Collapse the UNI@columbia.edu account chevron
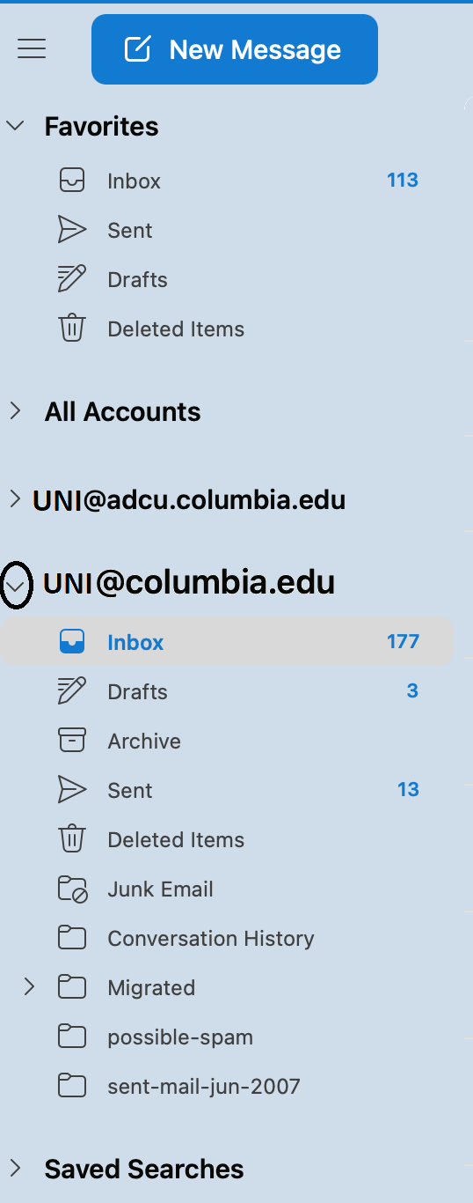The width and height of the screenshot is (473, 1203). [16, 585]
